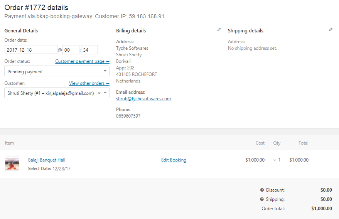Select the order minute field
The width and height of the screenshot is (339, 219).
click(x=89, y=50)
